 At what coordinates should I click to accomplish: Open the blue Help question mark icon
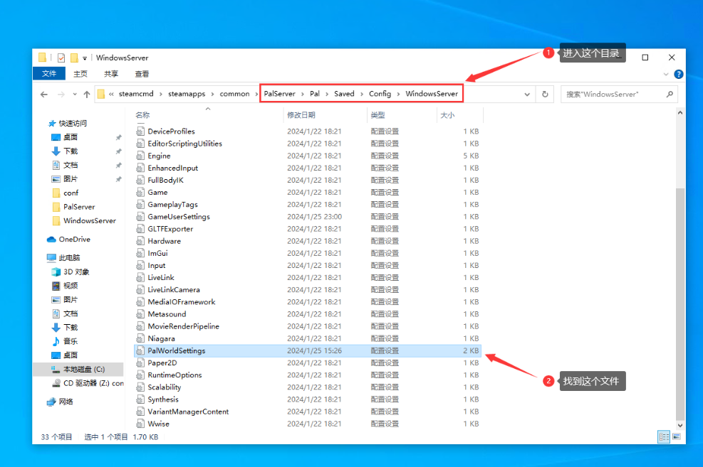(678, 74)
